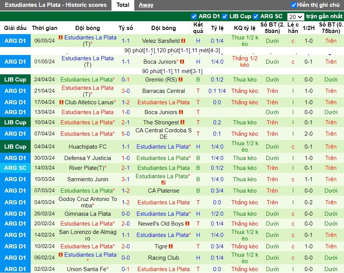Click half-time score 0-2 for Godoy Cruz

coord(308,202)
